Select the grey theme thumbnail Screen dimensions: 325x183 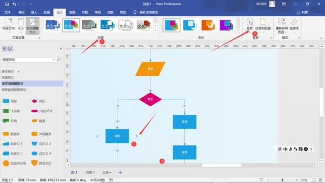tap(89, 25)
